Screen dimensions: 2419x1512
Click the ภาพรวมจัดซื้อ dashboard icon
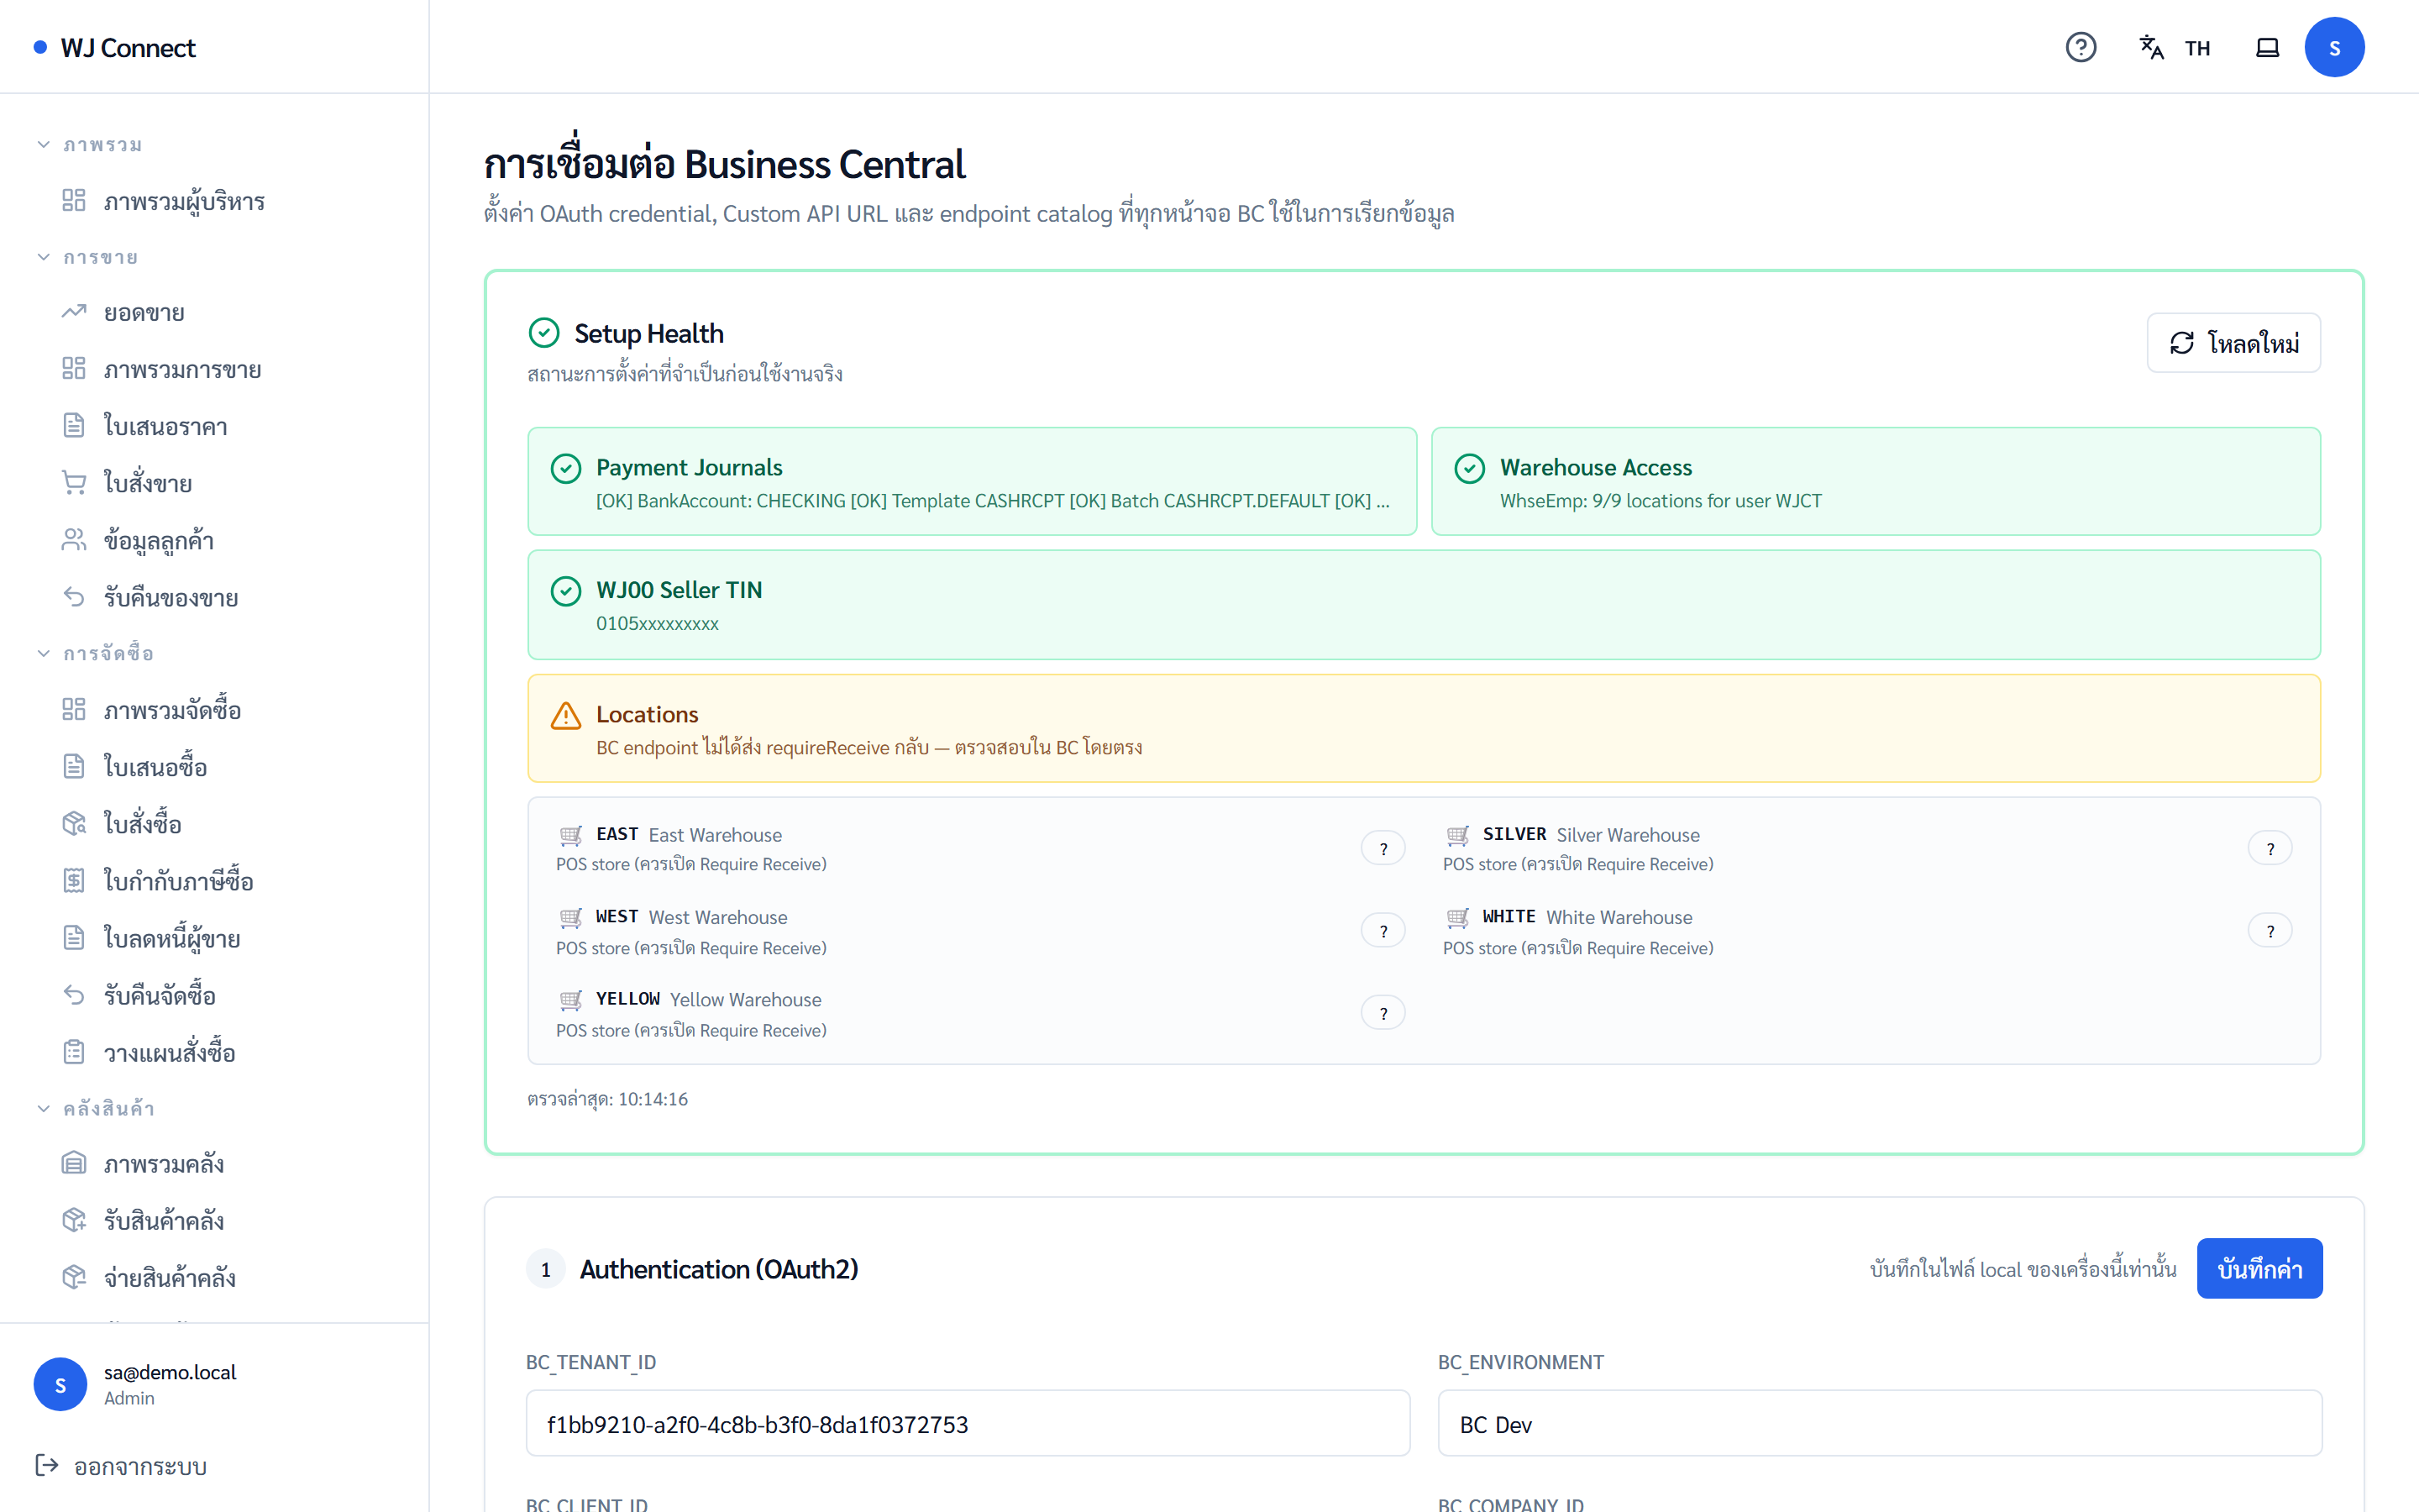tap(74, 709)
